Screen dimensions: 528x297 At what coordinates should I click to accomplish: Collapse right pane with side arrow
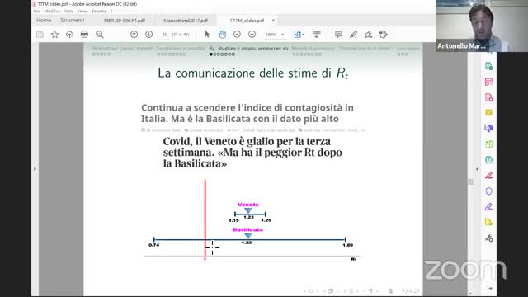477,169
